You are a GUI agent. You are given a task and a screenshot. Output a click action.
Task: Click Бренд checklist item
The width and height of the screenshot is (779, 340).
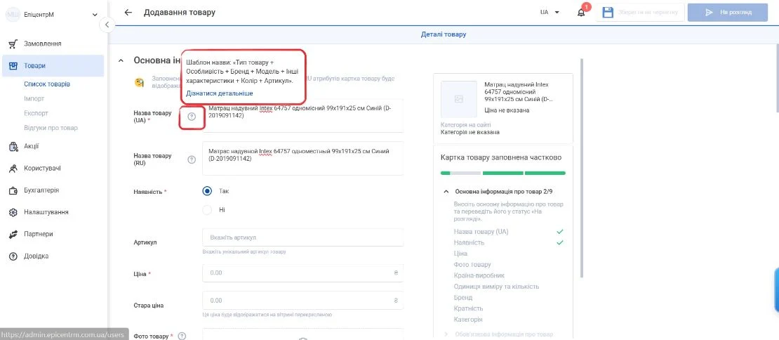click(462, 297)
